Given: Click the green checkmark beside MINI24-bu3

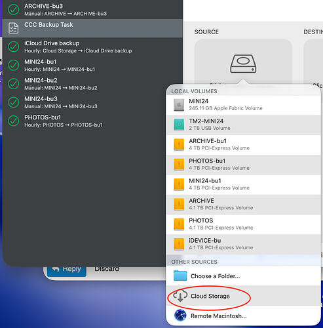Looking at the screenshot, I should (13, 102).
